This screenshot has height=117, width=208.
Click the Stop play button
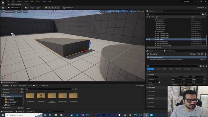click(x=52, y=7)
